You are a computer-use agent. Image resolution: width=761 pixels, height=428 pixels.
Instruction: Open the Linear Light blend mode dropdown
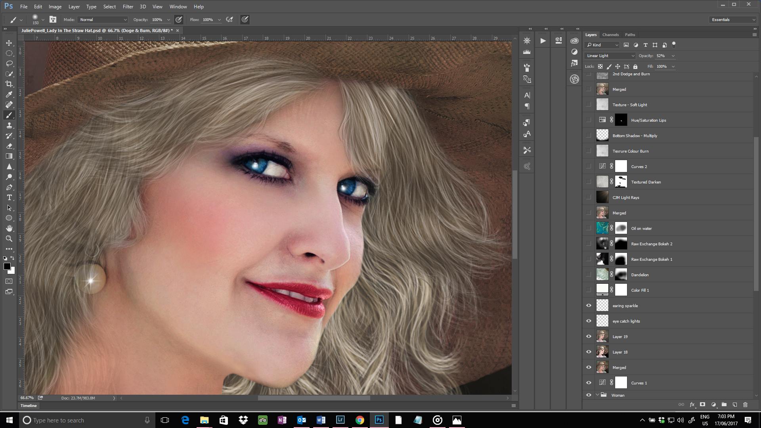pyautogui.click(x=610, y=56)
